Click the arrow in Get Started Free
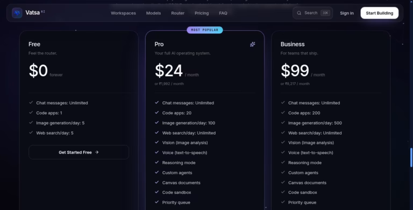Image resolution: width=413 pixels, height=210 pixels. tap(97, 152)
